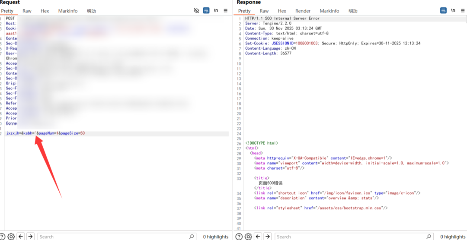Open Response panel Hex tab

[x=282, y=11]
